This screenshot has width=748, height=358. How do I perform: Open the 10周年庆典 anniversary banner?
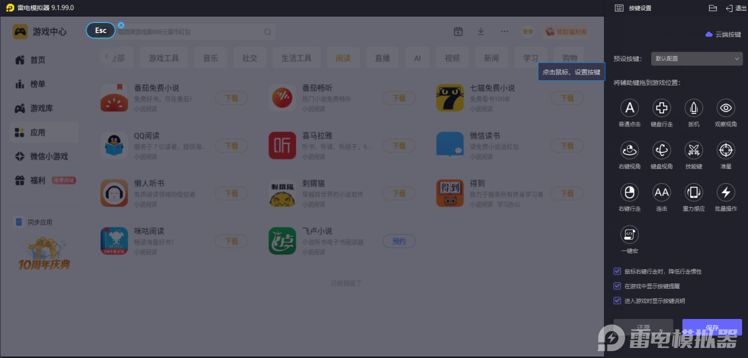44,253
